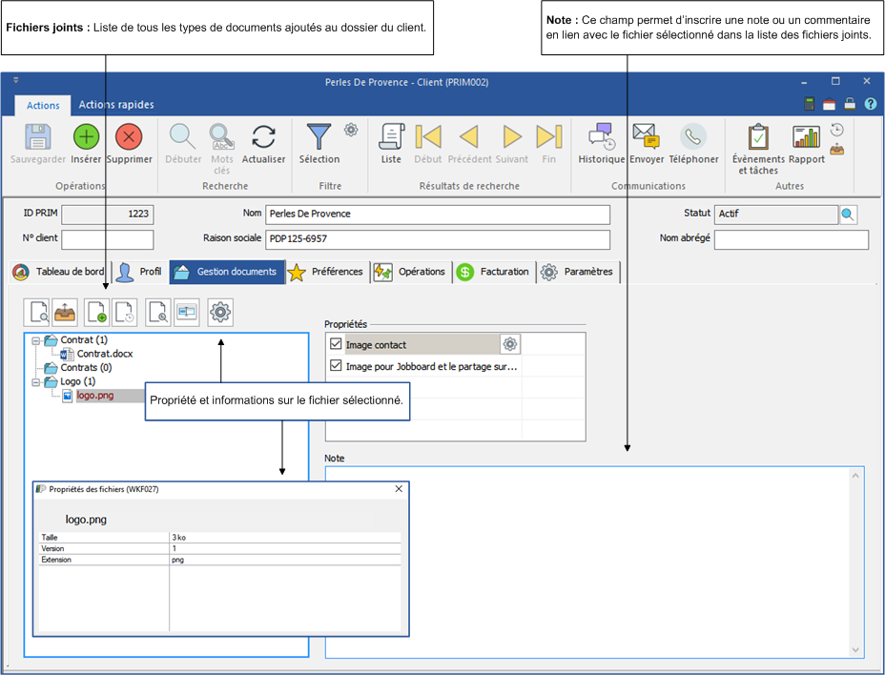Collapse the Contrat (1) folder node
Screen dimensions: 885x675
tap(36, 340)
